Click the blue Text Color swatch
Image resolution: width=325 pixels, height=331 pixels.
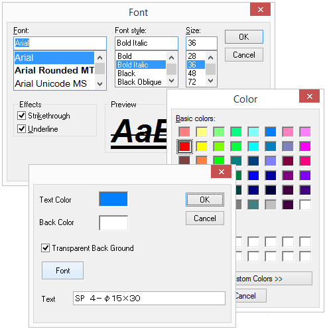point(113,199)
